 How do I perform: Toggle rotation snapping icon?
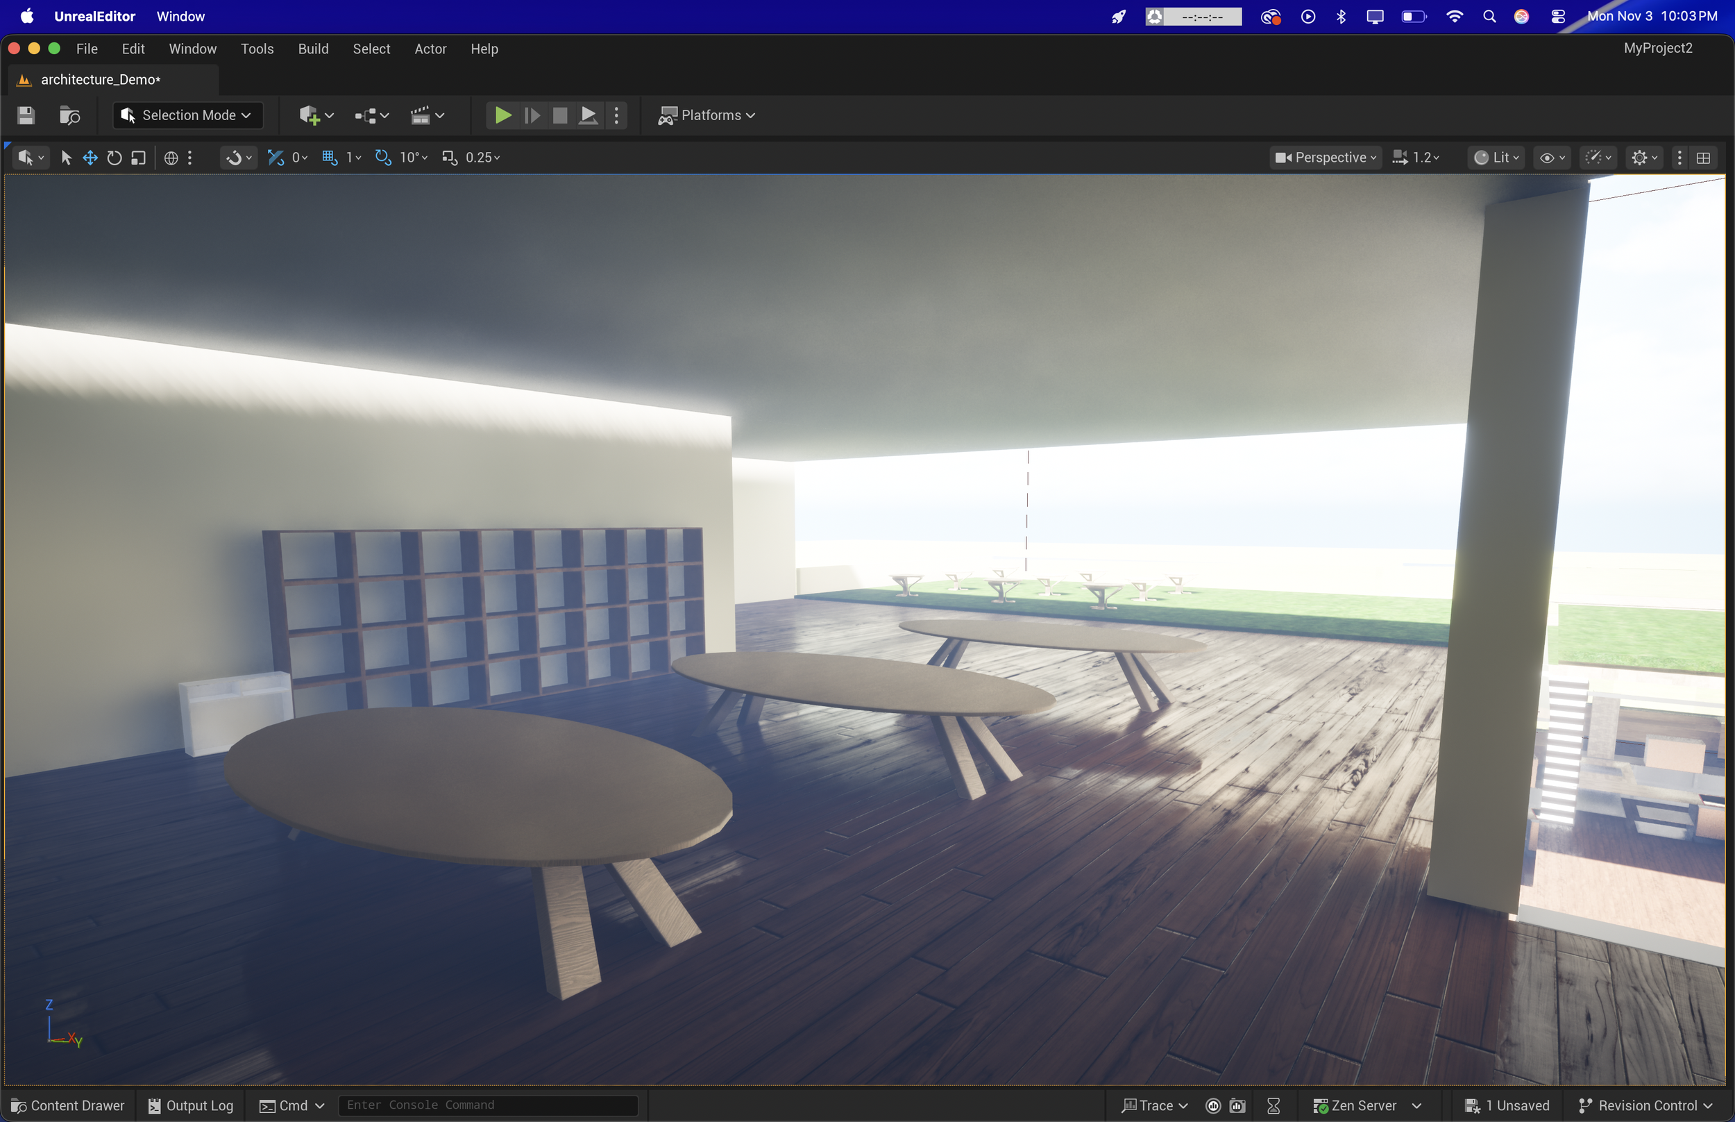383,158
